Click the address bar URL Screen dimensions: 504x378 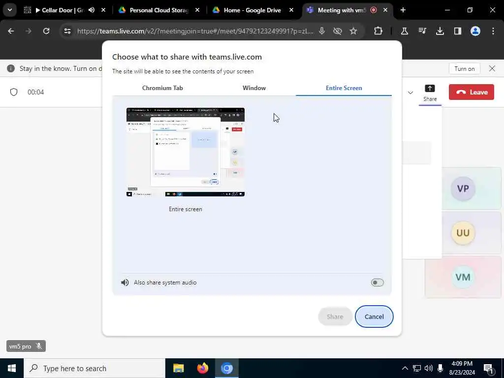coord(195,31)
